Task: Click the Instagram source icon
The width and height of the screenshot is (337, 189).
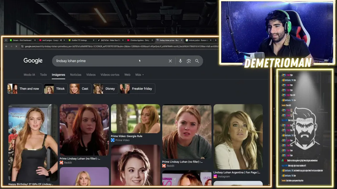Action: (x=215, y=176)
